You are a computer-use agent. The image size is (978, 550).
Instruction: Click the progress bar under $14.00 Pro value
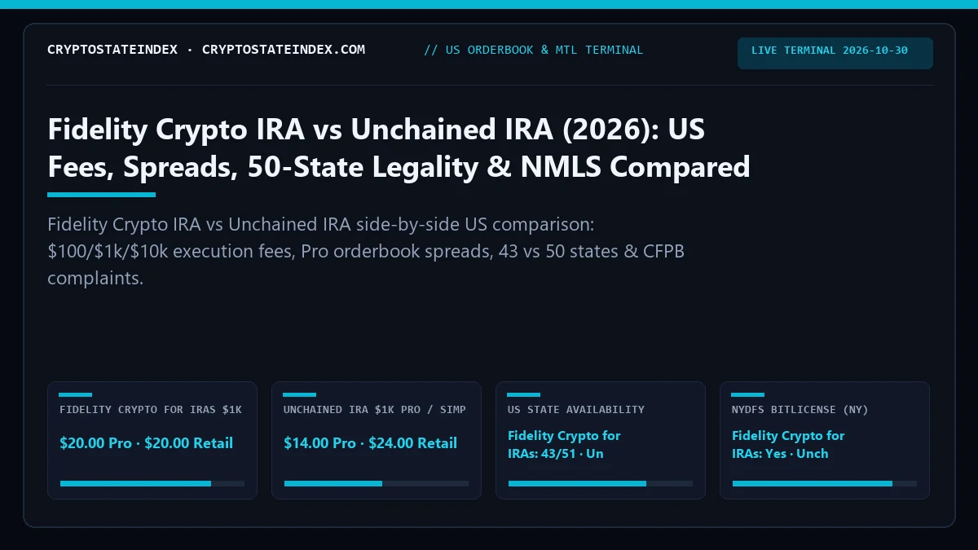tap(377, 483)
